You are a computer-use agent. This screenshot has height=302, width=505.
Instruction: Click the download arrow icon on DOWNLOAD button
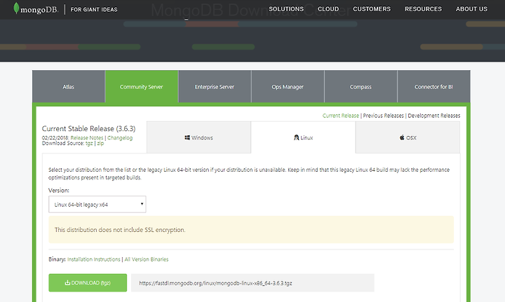coord(67,282)
